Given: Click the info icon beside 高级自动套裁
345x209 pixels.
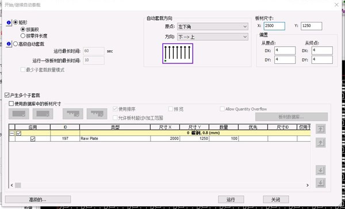Looking at the screenshot, I should 9,44.
